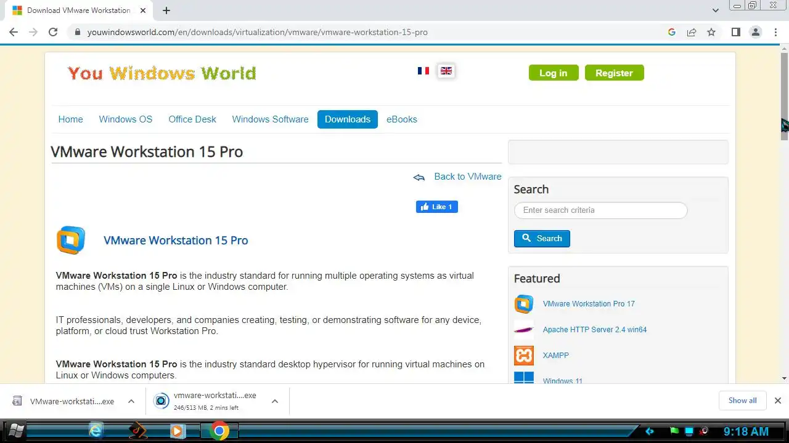Click the back arrow icon beside Back to VMware
The height and width of the screenshot is (443, 789).
click(419, 177)
